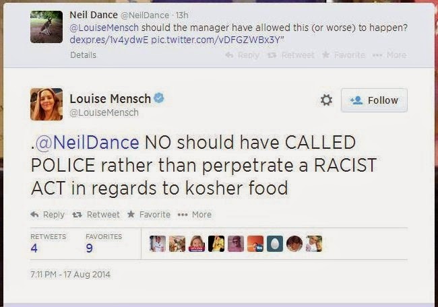Reply to Neil Dance's tweet
438x307 pixels.
pos(243,55)
